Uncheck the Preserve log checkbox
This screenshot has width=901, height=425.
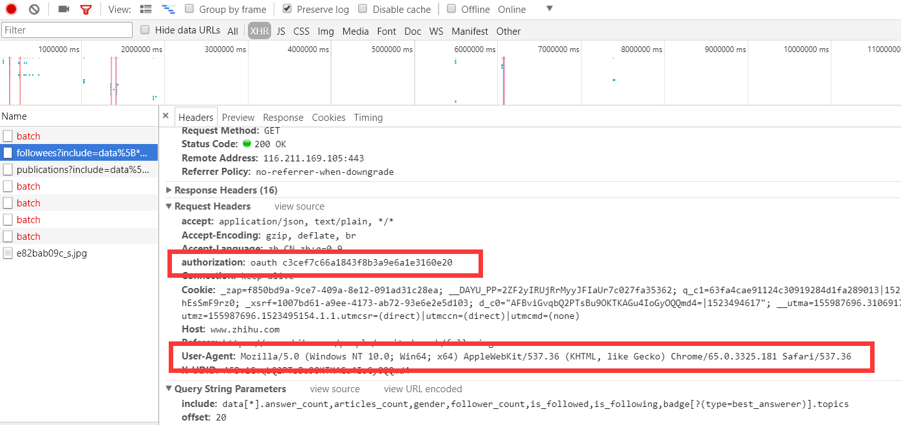pos(287,9)
